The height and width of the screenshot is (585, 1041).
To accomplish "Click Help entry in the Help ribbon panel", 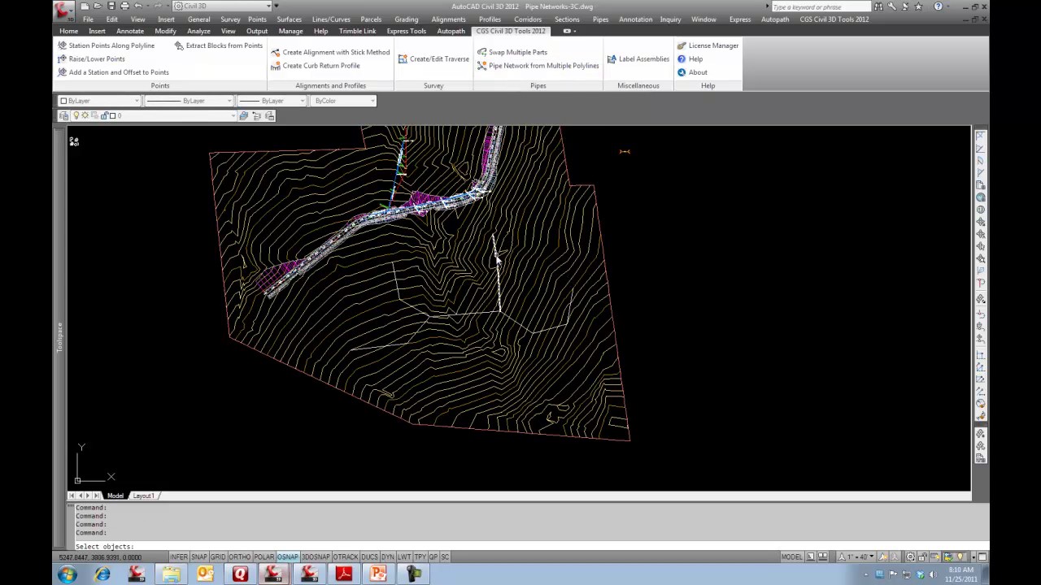I will coord(690,58).
